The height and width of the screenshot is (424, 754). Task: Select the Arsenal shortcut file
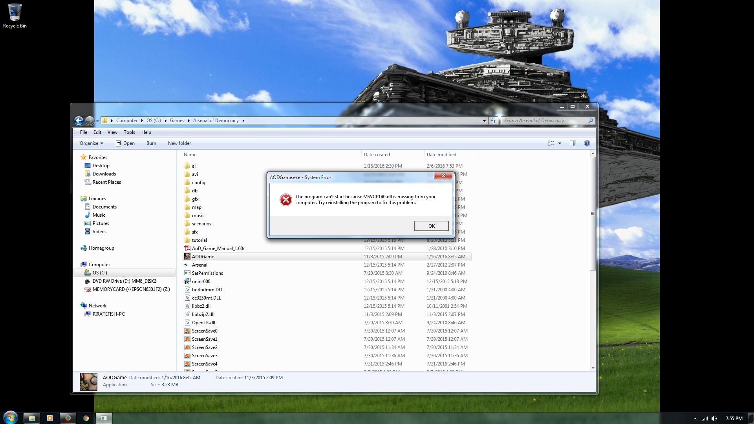coord(199,265)
